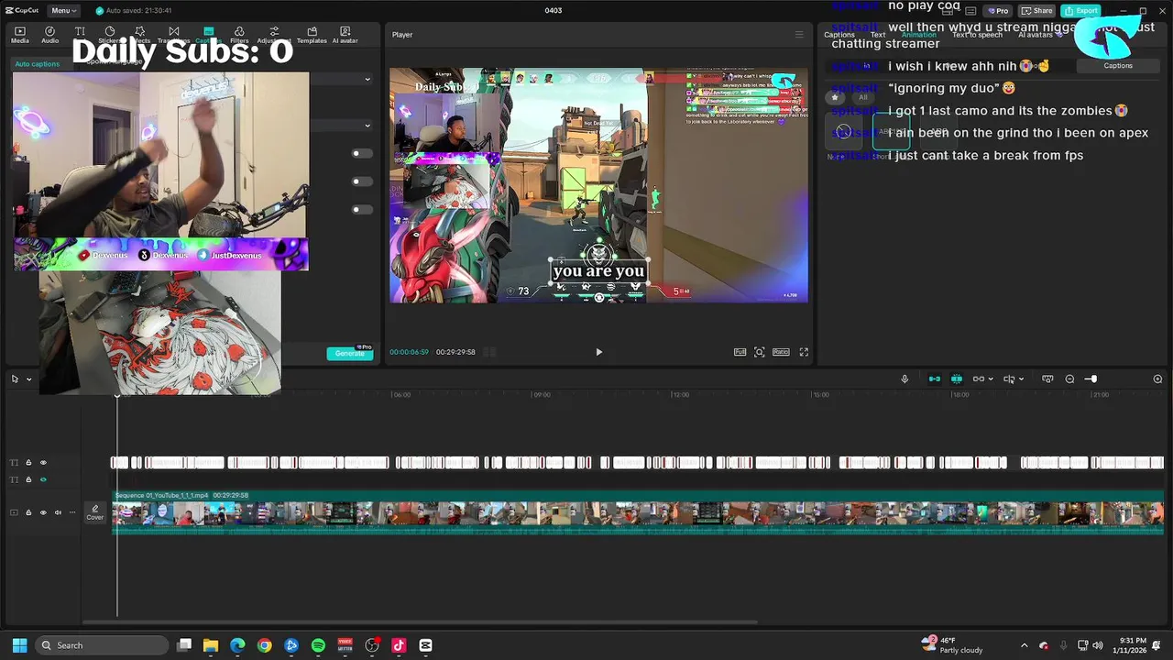Click the CapCut logo
The image size is (1173, 660).
pyautogui.click(x=20, y=10)
